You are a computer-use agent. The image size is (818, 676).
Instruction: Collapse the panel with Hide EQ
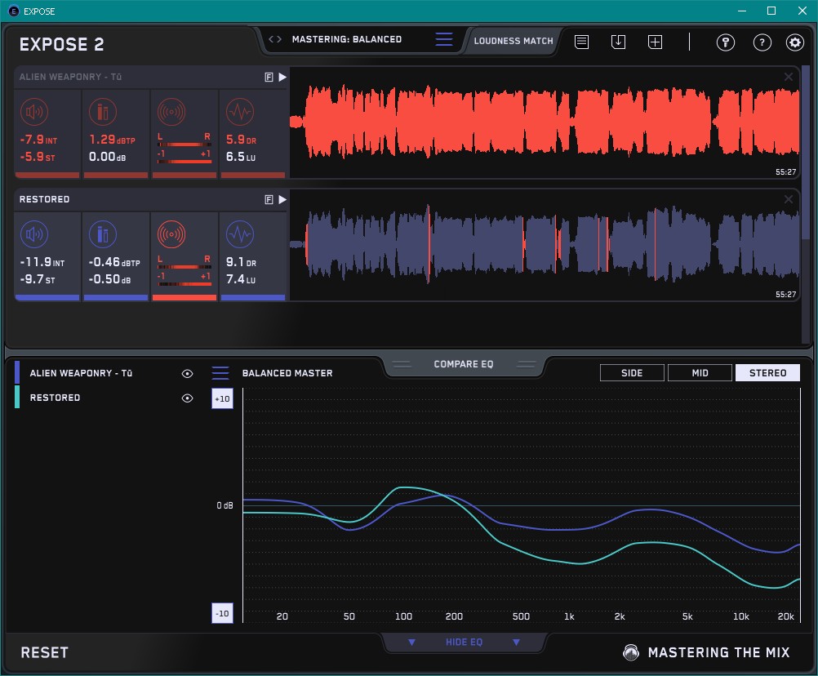[x=464, y=643]
